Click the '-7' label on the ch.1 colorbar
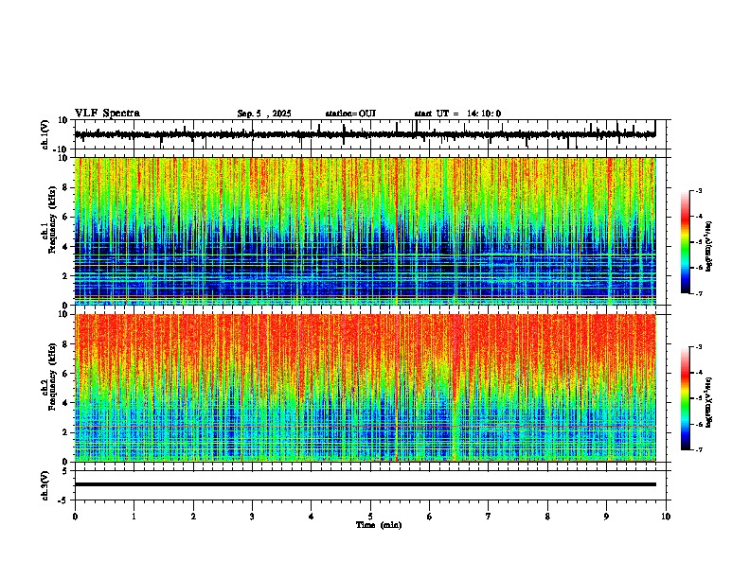750x579 pixels. pyautogui.click(x=698, y=293)
